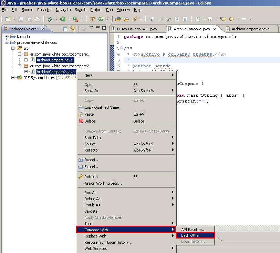The image size is (280, 253).
Task: Select Replace With in context menu
Action: click(126, 236)
